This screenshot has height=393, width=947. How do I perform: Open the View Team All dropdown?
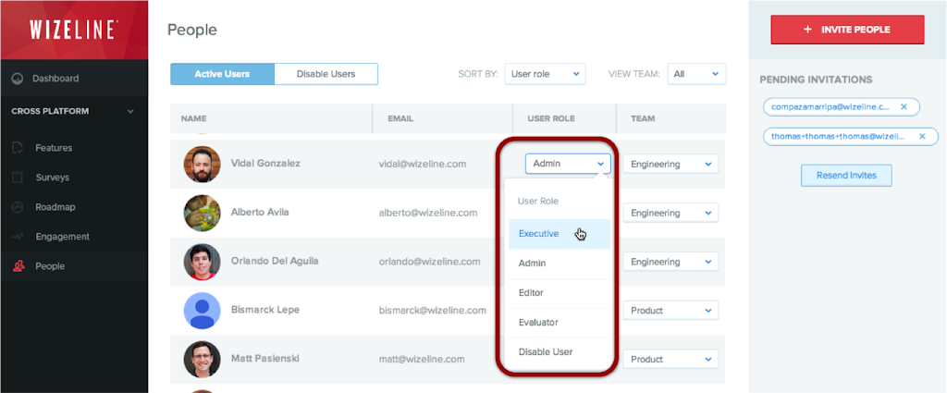pos(696,74)
